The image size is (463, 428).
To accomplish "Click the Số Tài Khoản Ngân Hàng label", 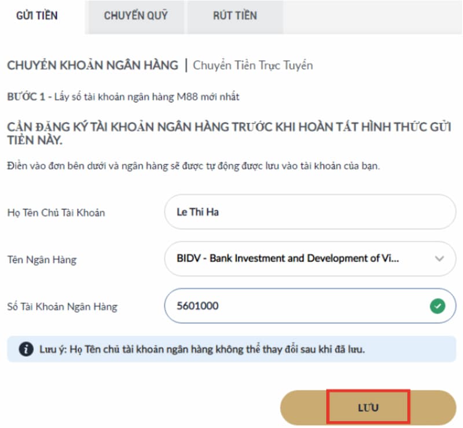I will (63, 307).
